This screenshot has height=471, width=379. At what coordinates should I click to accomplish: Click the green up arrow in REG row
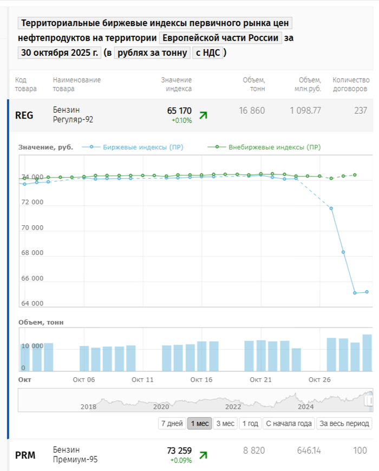pyautogui.click(x=203, y=115)
